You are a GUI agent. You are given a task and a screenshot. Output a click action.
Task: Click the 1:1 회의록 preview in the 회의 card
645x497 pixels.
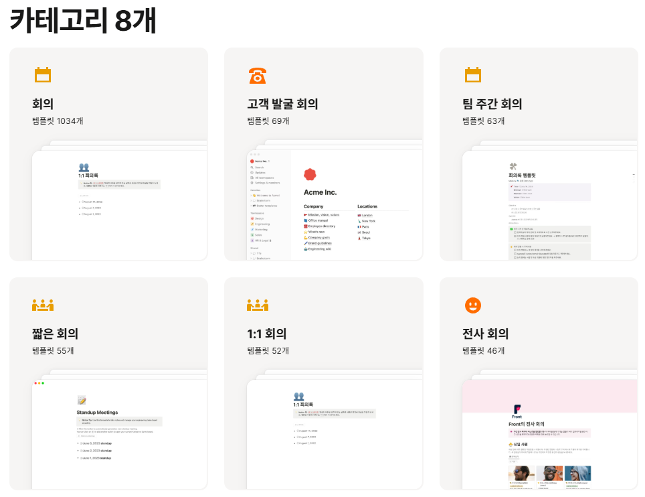click(x=119, y=204)
